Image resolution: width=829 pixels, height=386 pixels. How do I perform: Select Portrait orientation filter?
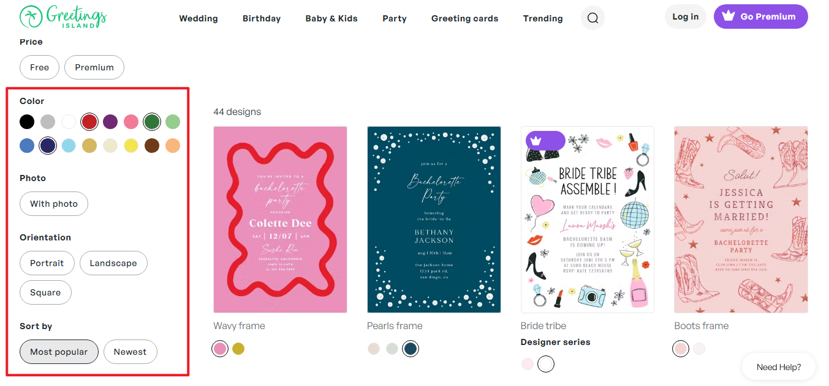[47, 263]
